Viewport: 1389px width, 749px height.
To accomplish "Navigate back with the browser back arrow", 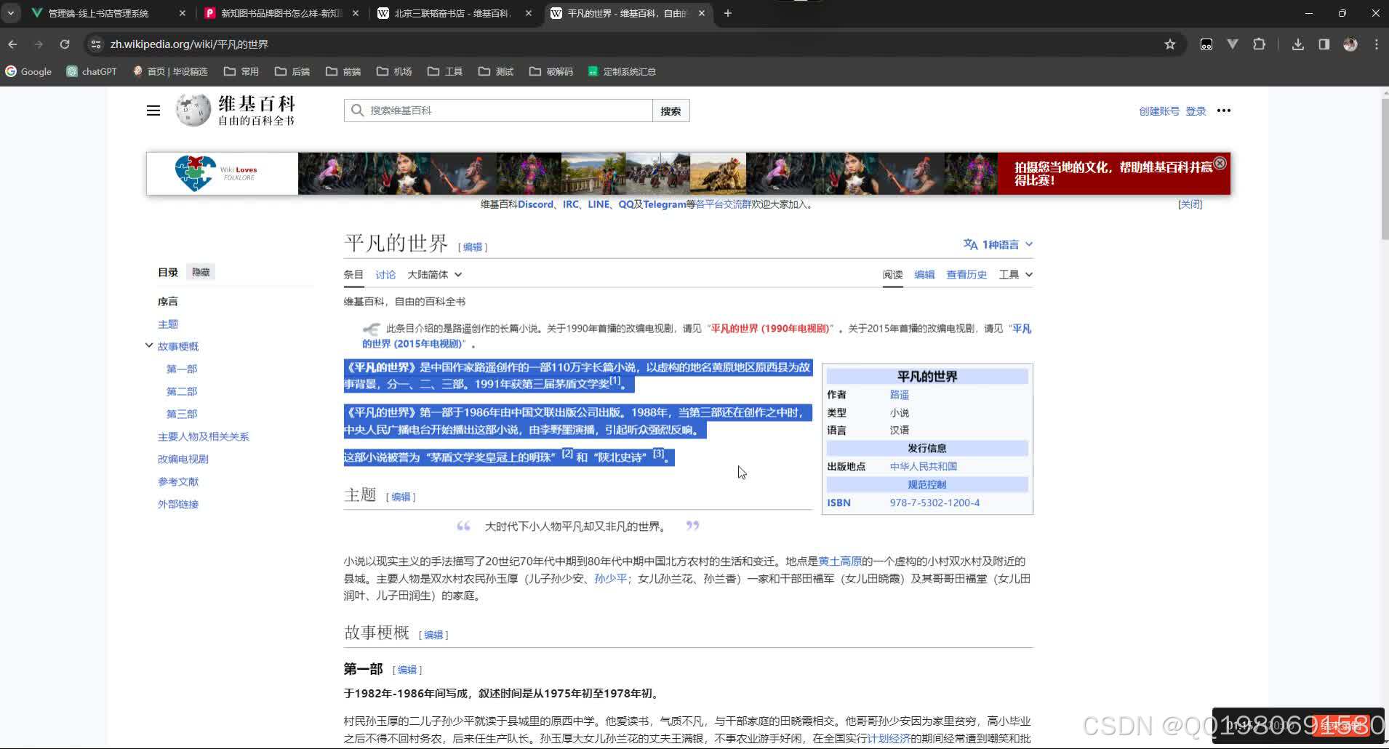I will click(12, 44).
